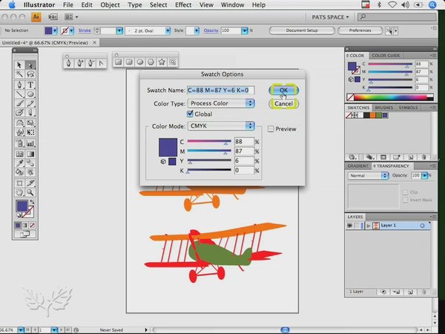Expand Layer 1 disclosure triangle
The width and height of the screenshot is (445, 334).
coord(369,226)
